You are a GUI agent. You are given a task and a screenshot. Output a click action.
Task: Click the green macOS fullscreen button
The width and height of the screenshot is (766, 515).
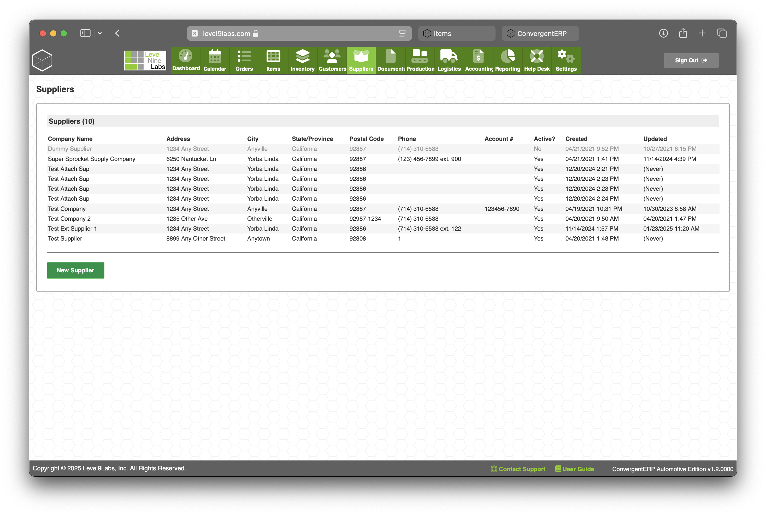tap(64, 33)
